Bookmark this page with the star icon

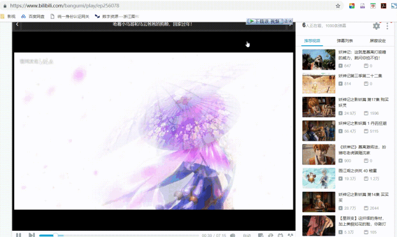click(x=337, y=6)
